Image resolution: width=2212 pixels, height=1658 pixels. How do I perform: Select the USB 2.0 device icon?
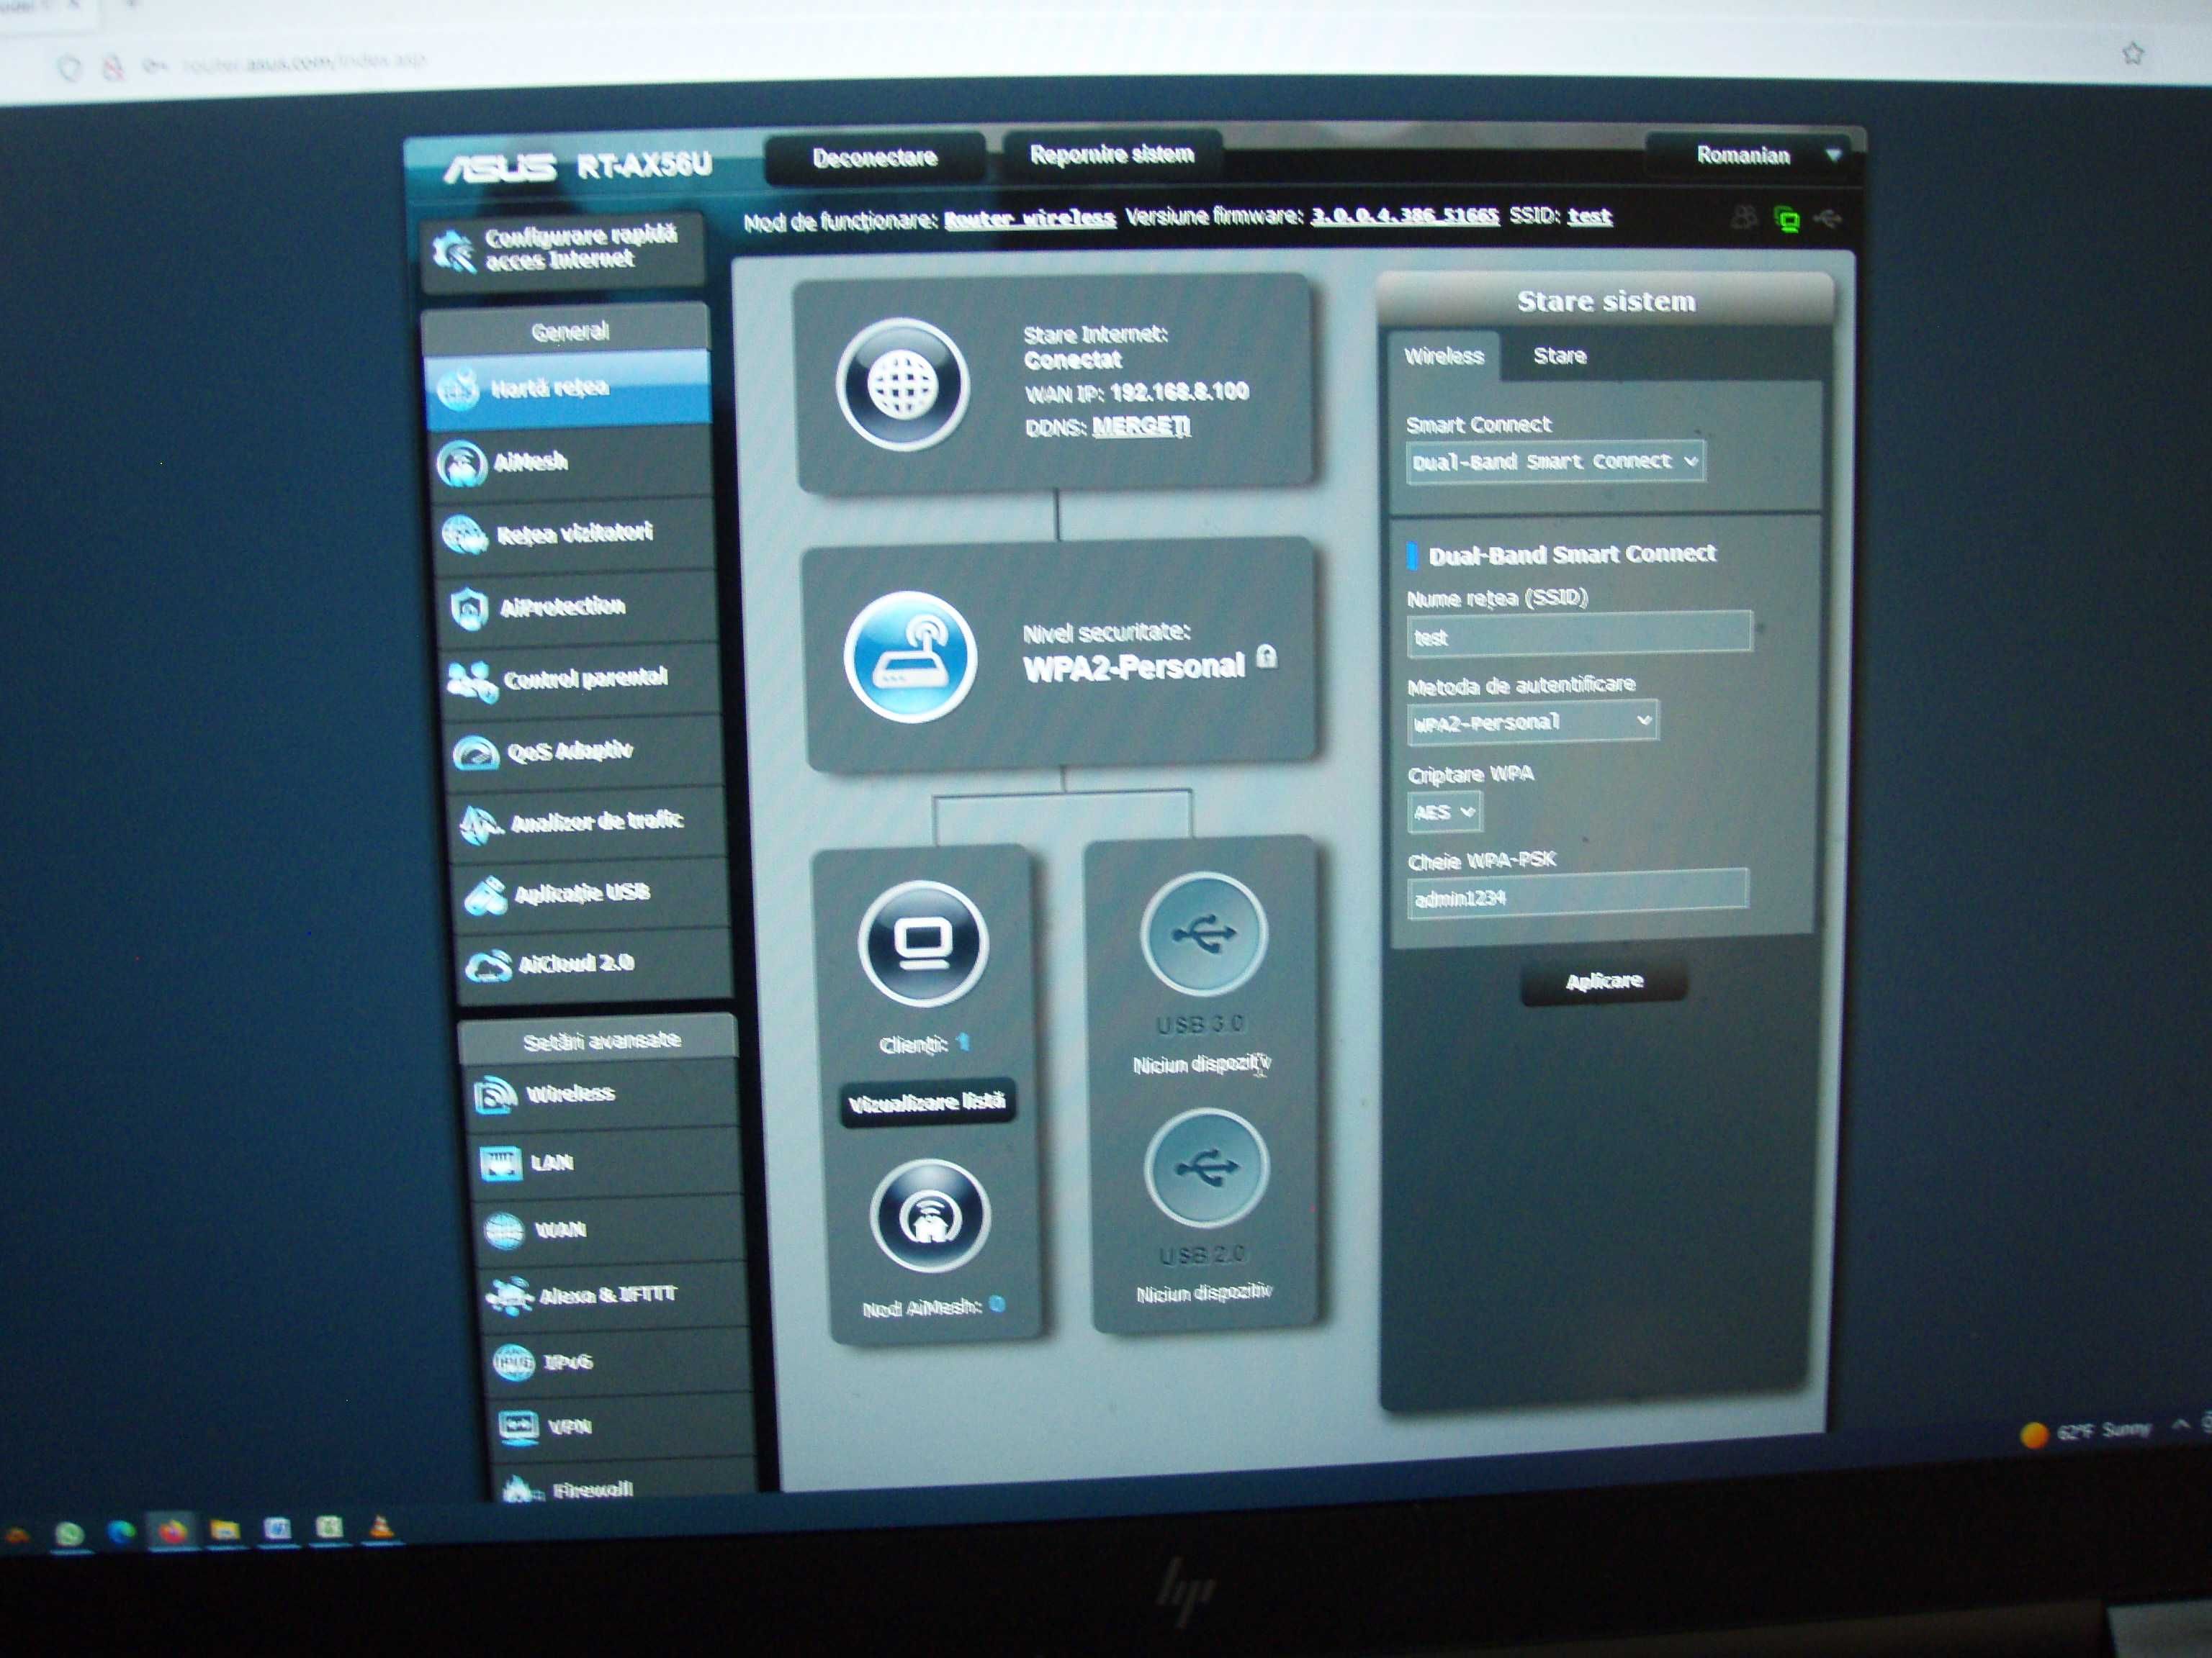tap(1207, 1167)
